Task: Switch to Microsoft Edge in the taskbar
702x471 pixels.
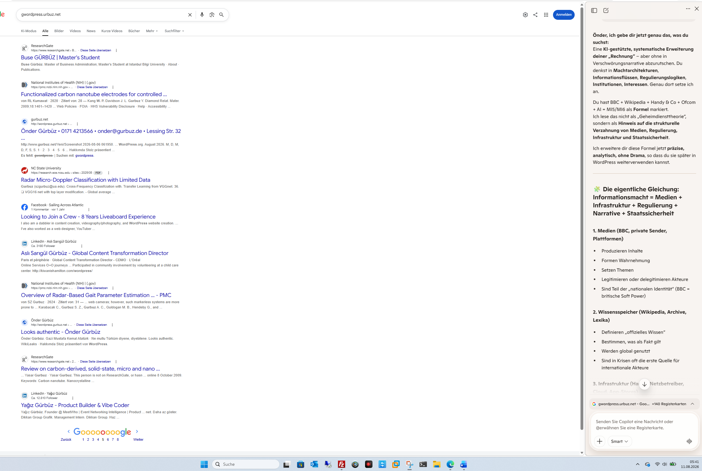Action: coord(450,464)
